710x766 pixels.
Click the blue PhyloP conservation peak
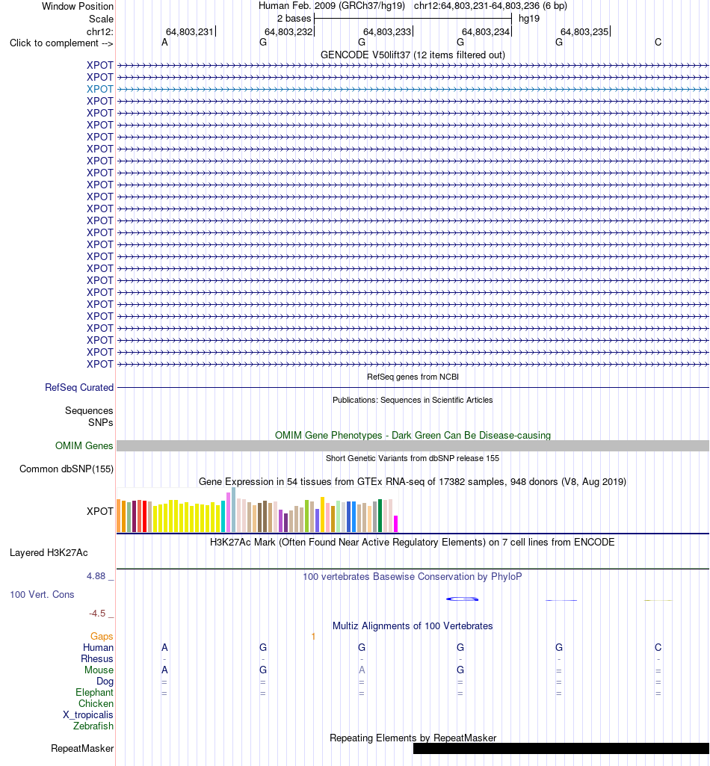tap(463, 599)
